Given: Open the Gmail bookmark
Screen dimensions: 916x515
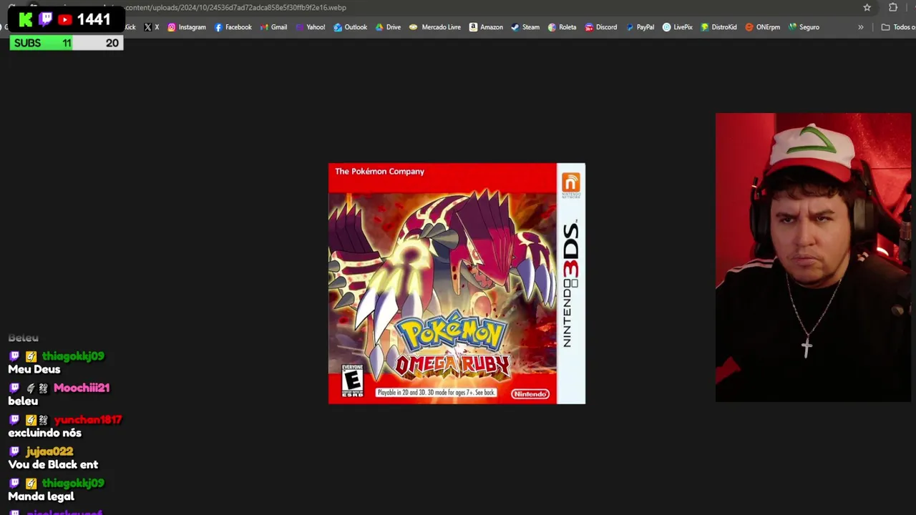Looking at the screenshot, I should pos(273,27).
